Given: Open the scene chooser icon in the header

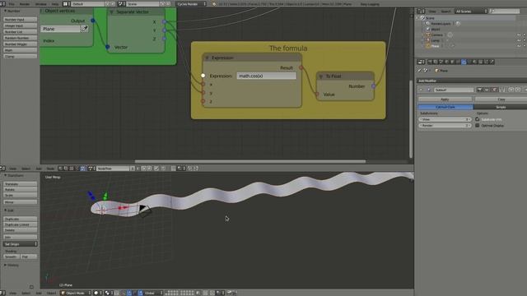Looking at the screenshot, I should tap(121, 4).
